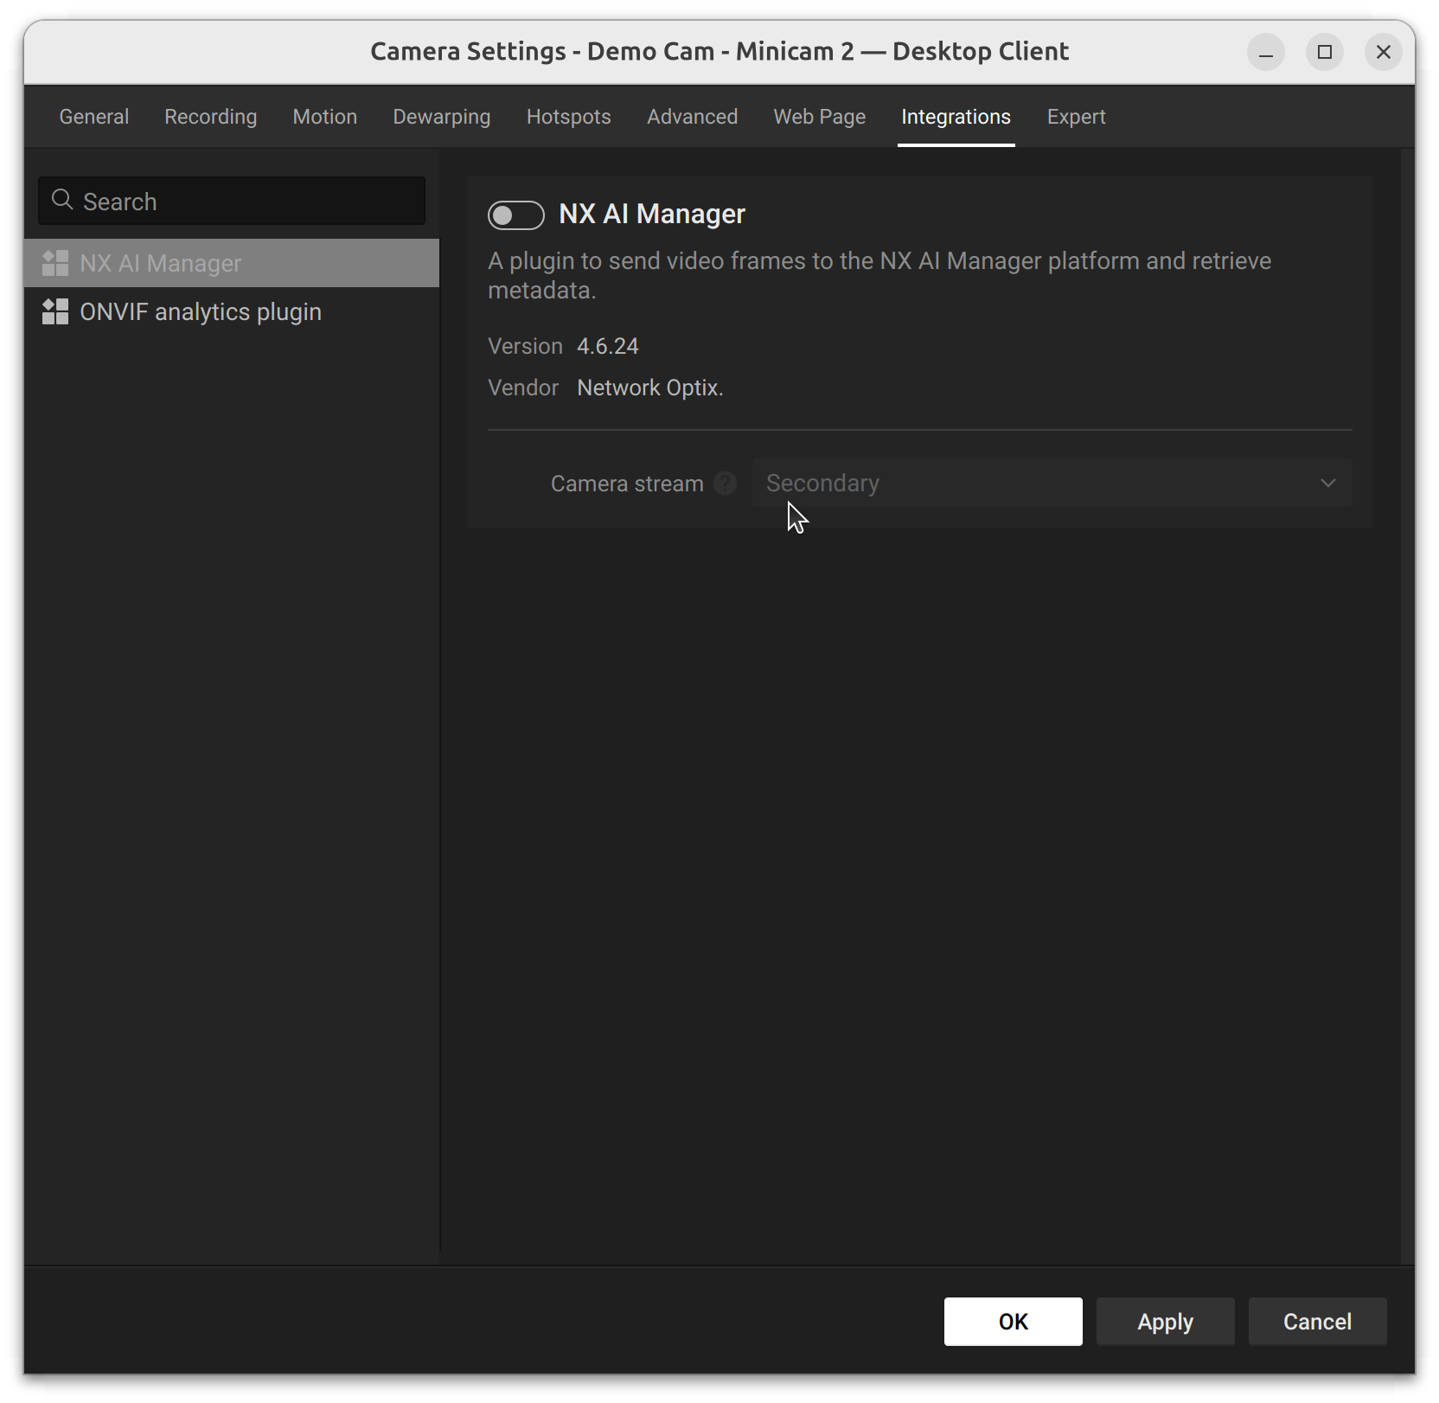Screen dimensions: 1439x1403
Task: Click the Camera stream help icon
Action: click(725, 484)
